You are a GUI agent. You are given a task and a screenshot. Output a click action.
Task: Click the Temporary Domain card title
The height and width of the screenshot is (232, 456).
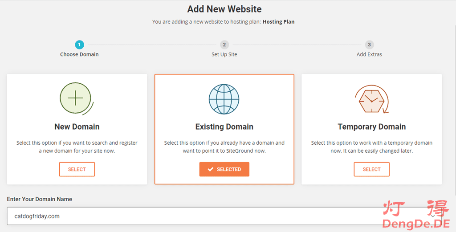pyautogui.click(x=371, y=127)
